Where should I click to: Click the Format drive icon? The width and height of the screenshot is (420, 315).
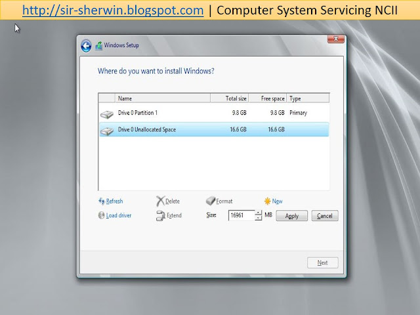pos(211,201)
